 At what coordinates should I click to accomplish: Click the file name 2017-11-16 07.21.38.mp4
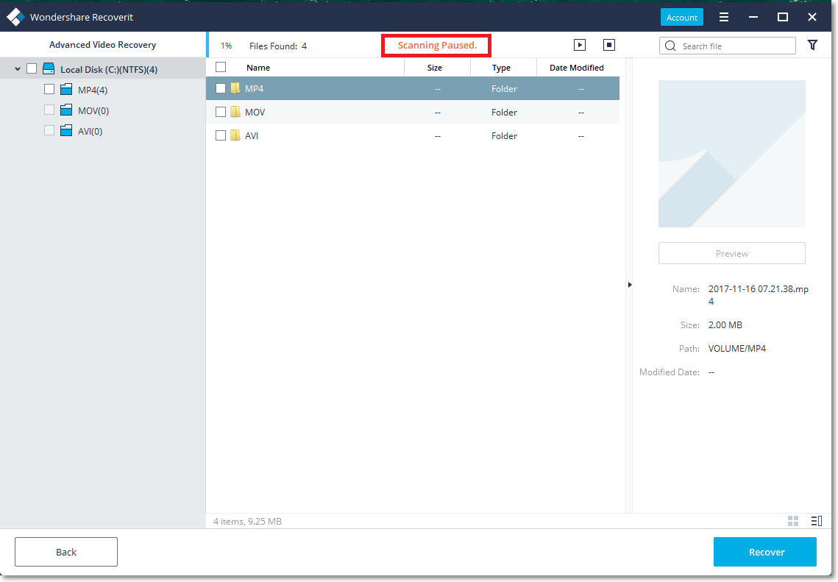pos(759,295)
